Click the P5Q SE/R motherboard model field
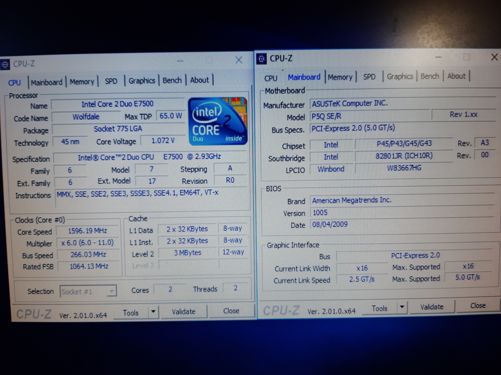 370,116
